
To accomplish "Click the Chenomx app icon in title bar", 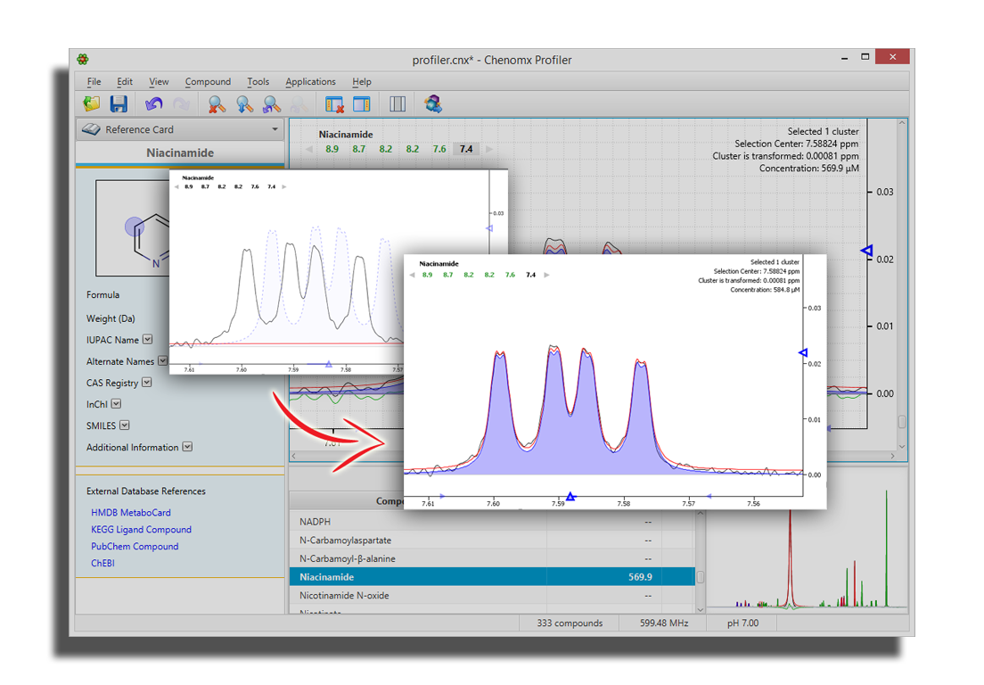I will coord(83,60).
